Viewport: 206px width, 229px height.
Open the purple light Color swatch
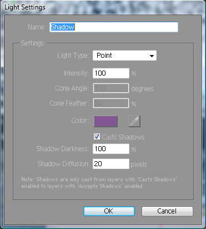(105, 121)
